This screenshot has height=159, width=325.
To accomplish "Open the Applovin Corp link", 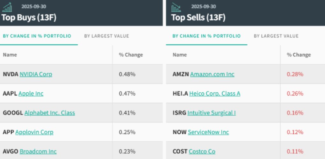I will point(34,132).
